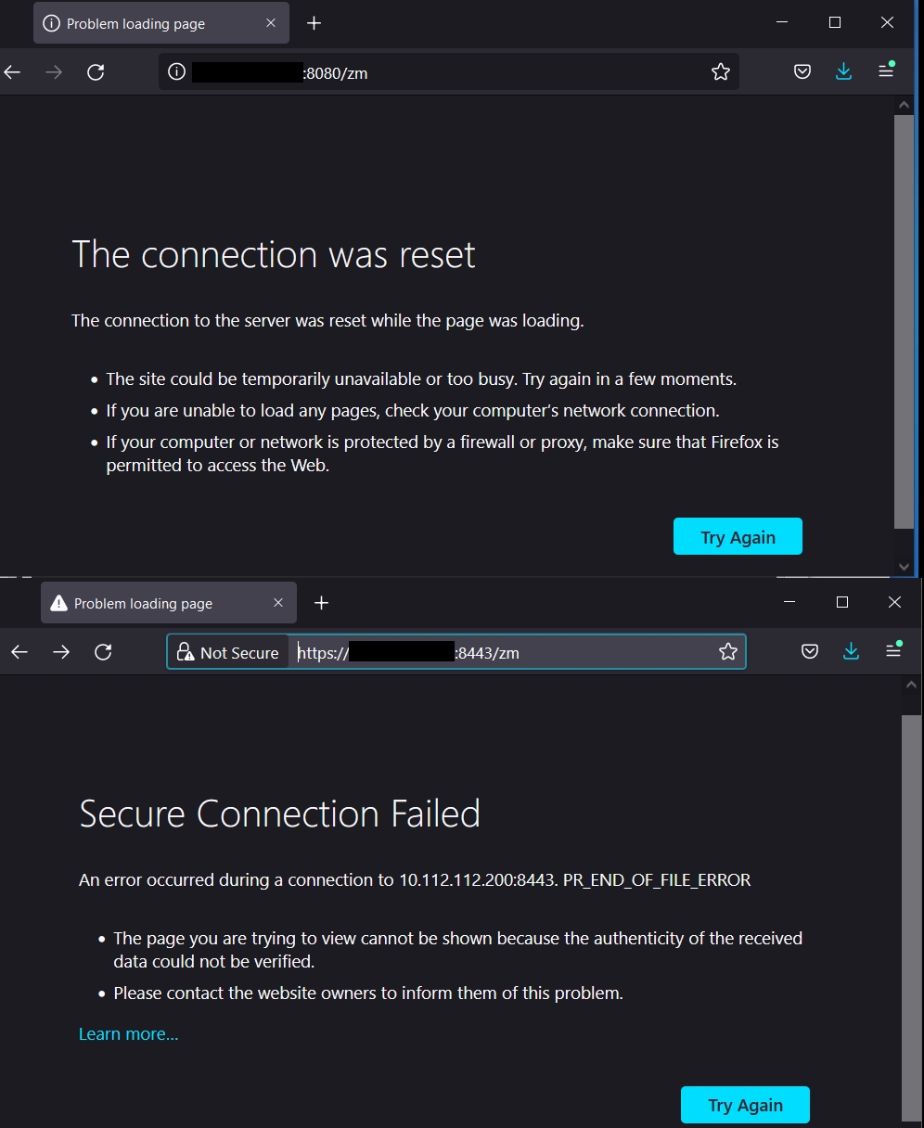Click the Learn more link
This screenshot has height=1128, width=924.
[x=128, y=1034]
